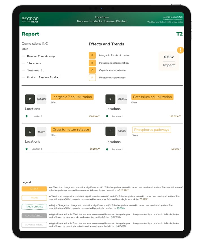200x248 pixels.
Task: Click the 0.65x Impact card
Action: click(x=169, y=61)
